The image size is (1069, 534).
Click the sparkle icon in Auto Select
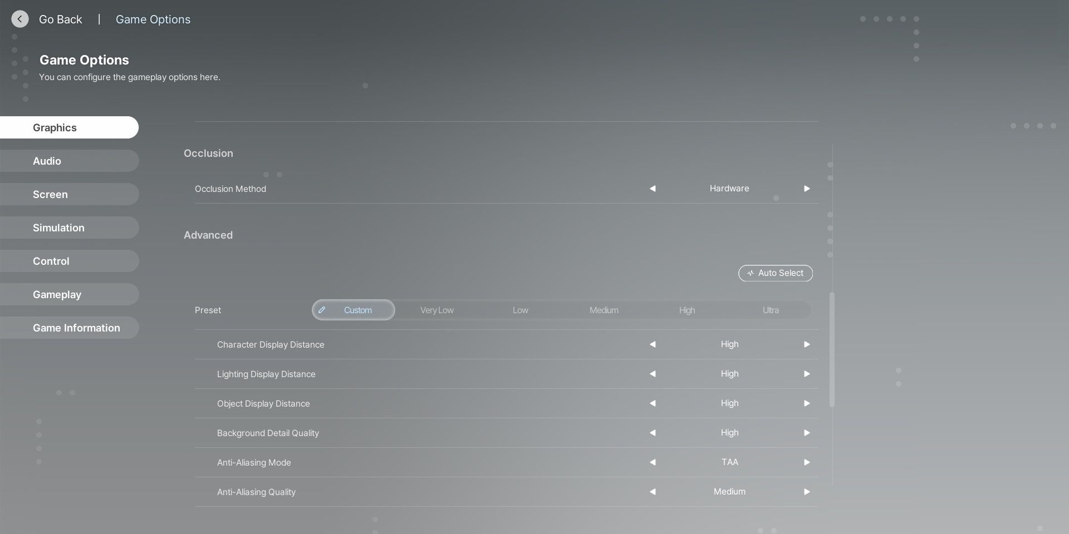tap(750, 273)
